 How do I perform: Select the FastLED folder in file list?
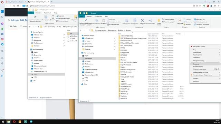[122, 58]
